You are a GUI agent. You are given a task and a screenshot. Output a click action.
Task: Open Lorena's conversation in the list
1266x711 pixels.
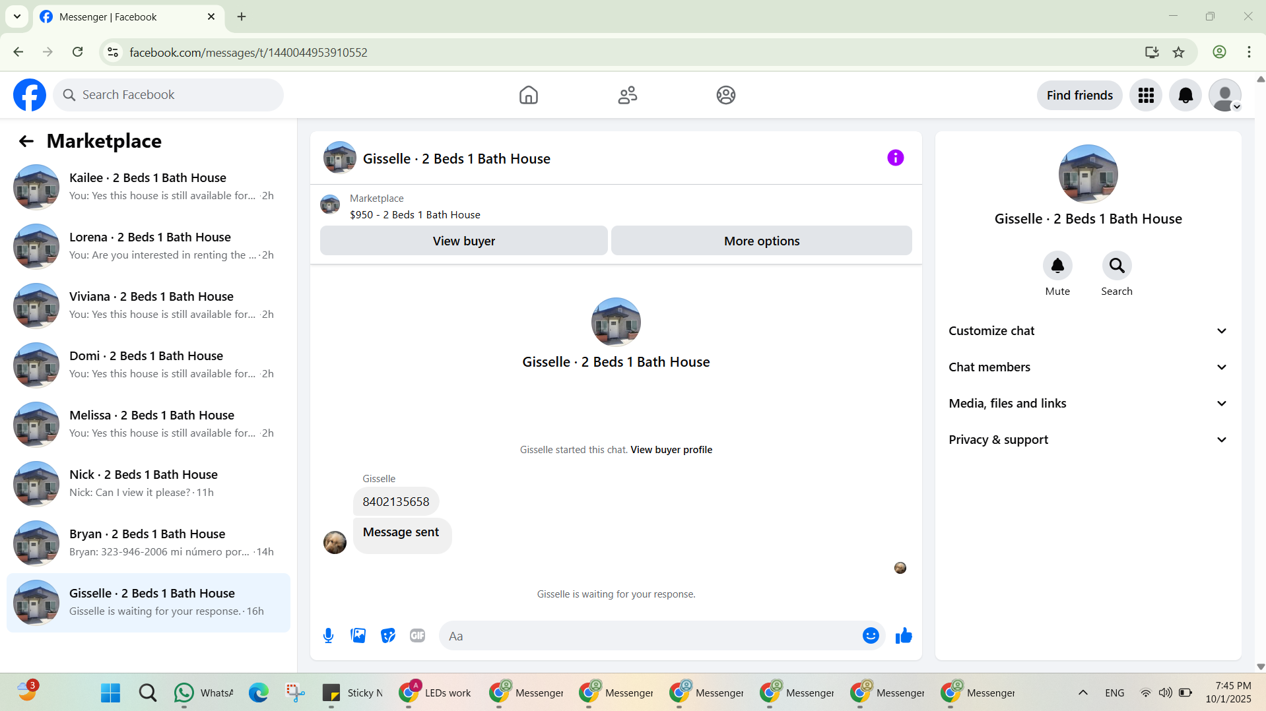pos(149,247)
